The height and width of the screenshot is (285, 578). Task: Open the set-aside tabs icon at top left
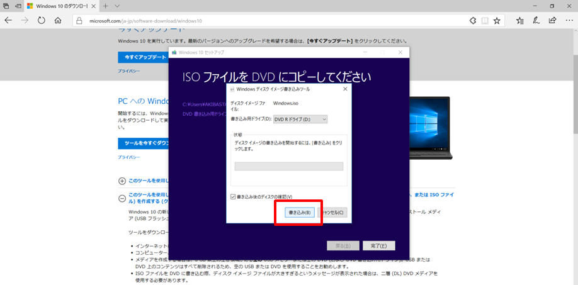pyautogui.click(x=6, y=6)
